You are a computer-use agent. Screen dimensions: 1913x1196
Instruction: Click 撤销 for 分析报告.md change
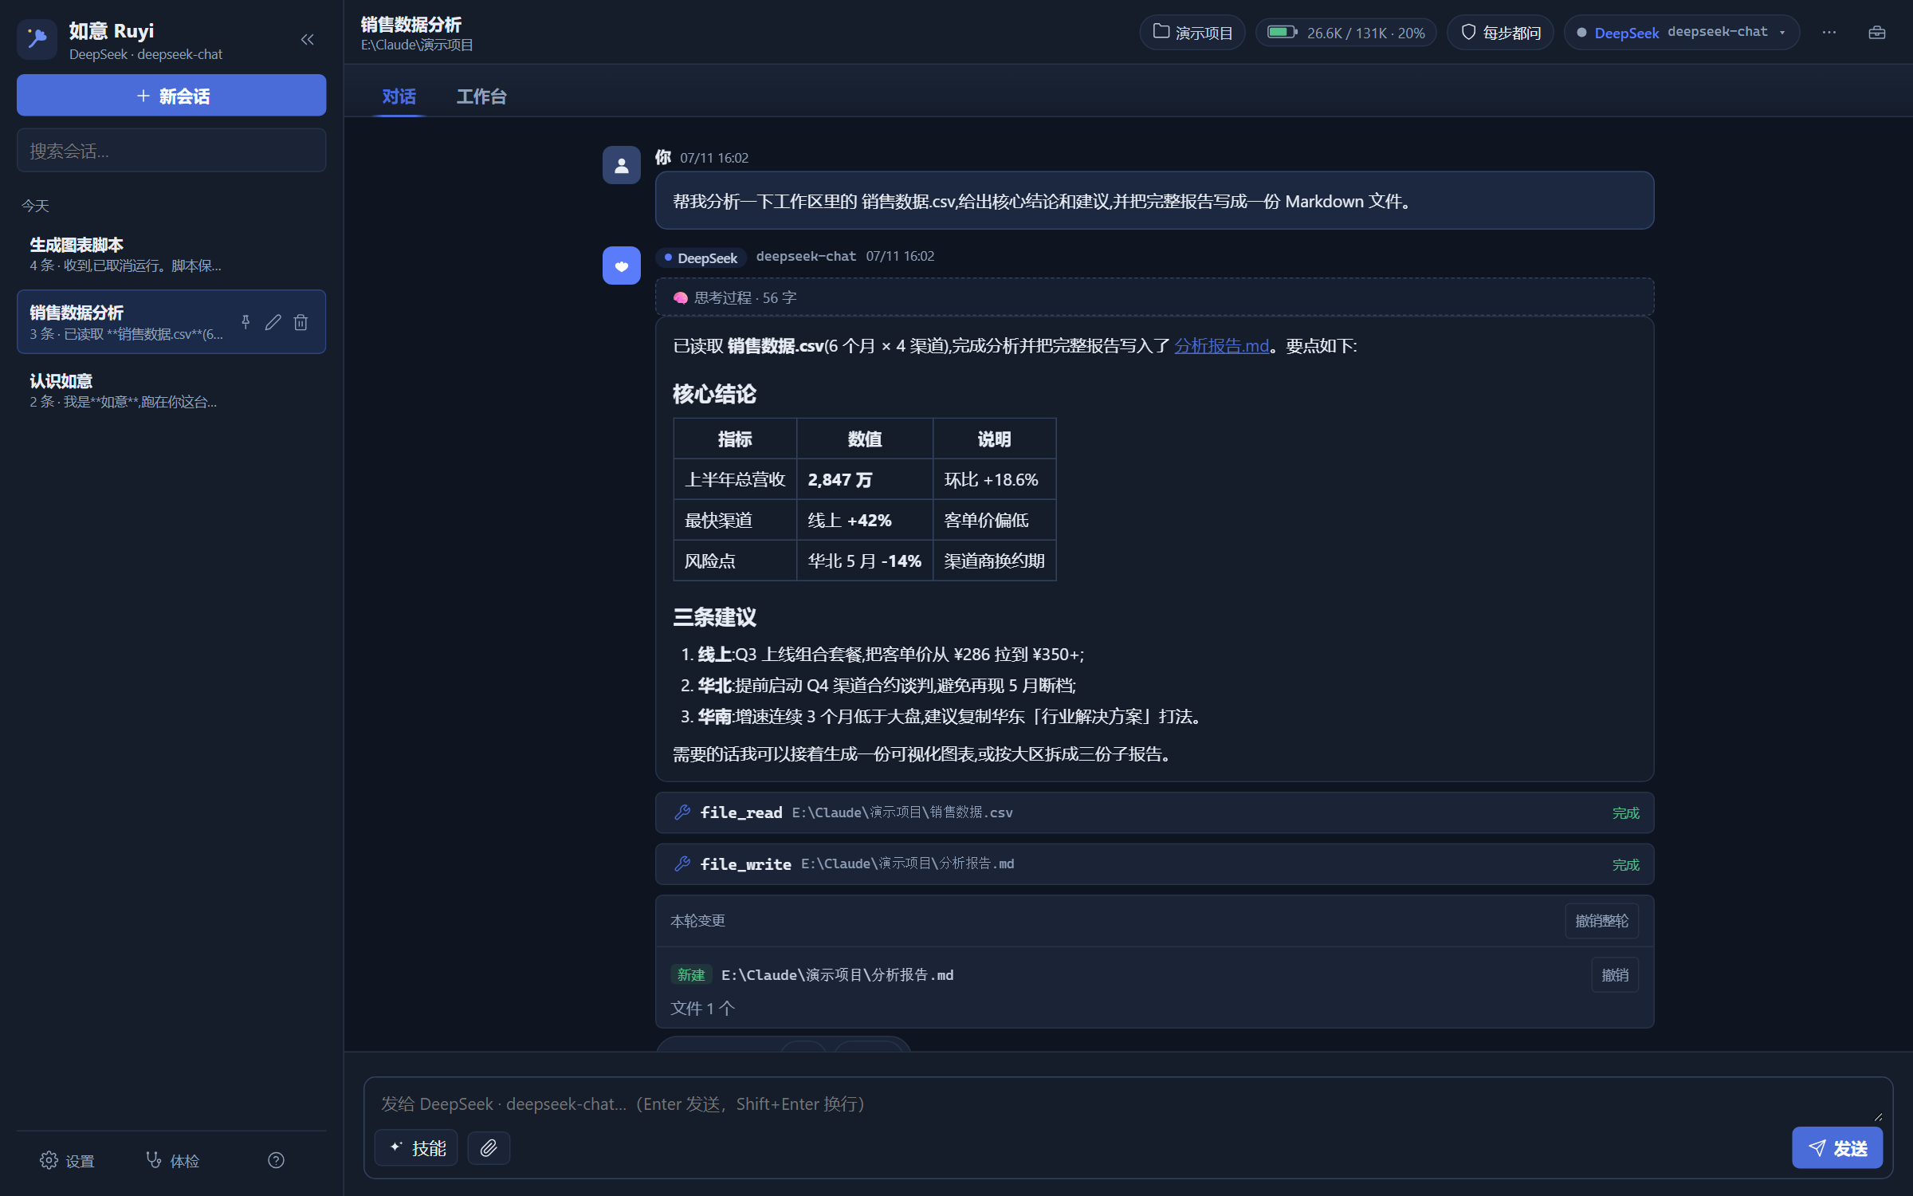[1615, 974]
